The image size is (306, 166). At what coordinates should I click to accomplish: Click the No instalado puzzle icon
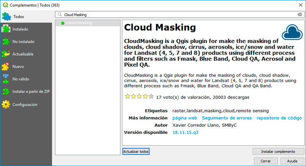[x=6, y=41]
